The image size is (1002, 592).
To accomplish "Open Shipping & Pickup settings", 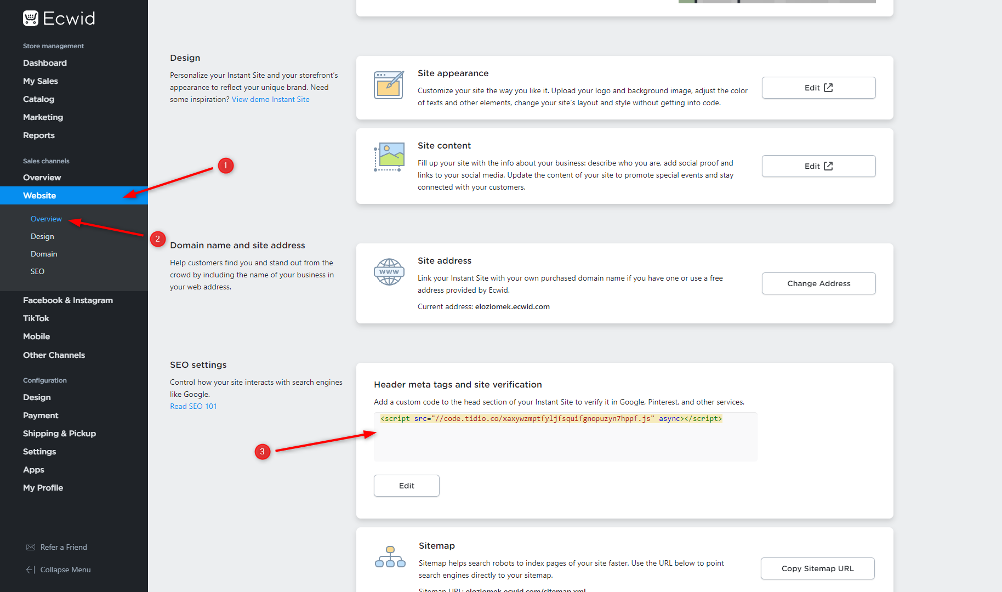I will pyautogui.click(x=59, y=434).
